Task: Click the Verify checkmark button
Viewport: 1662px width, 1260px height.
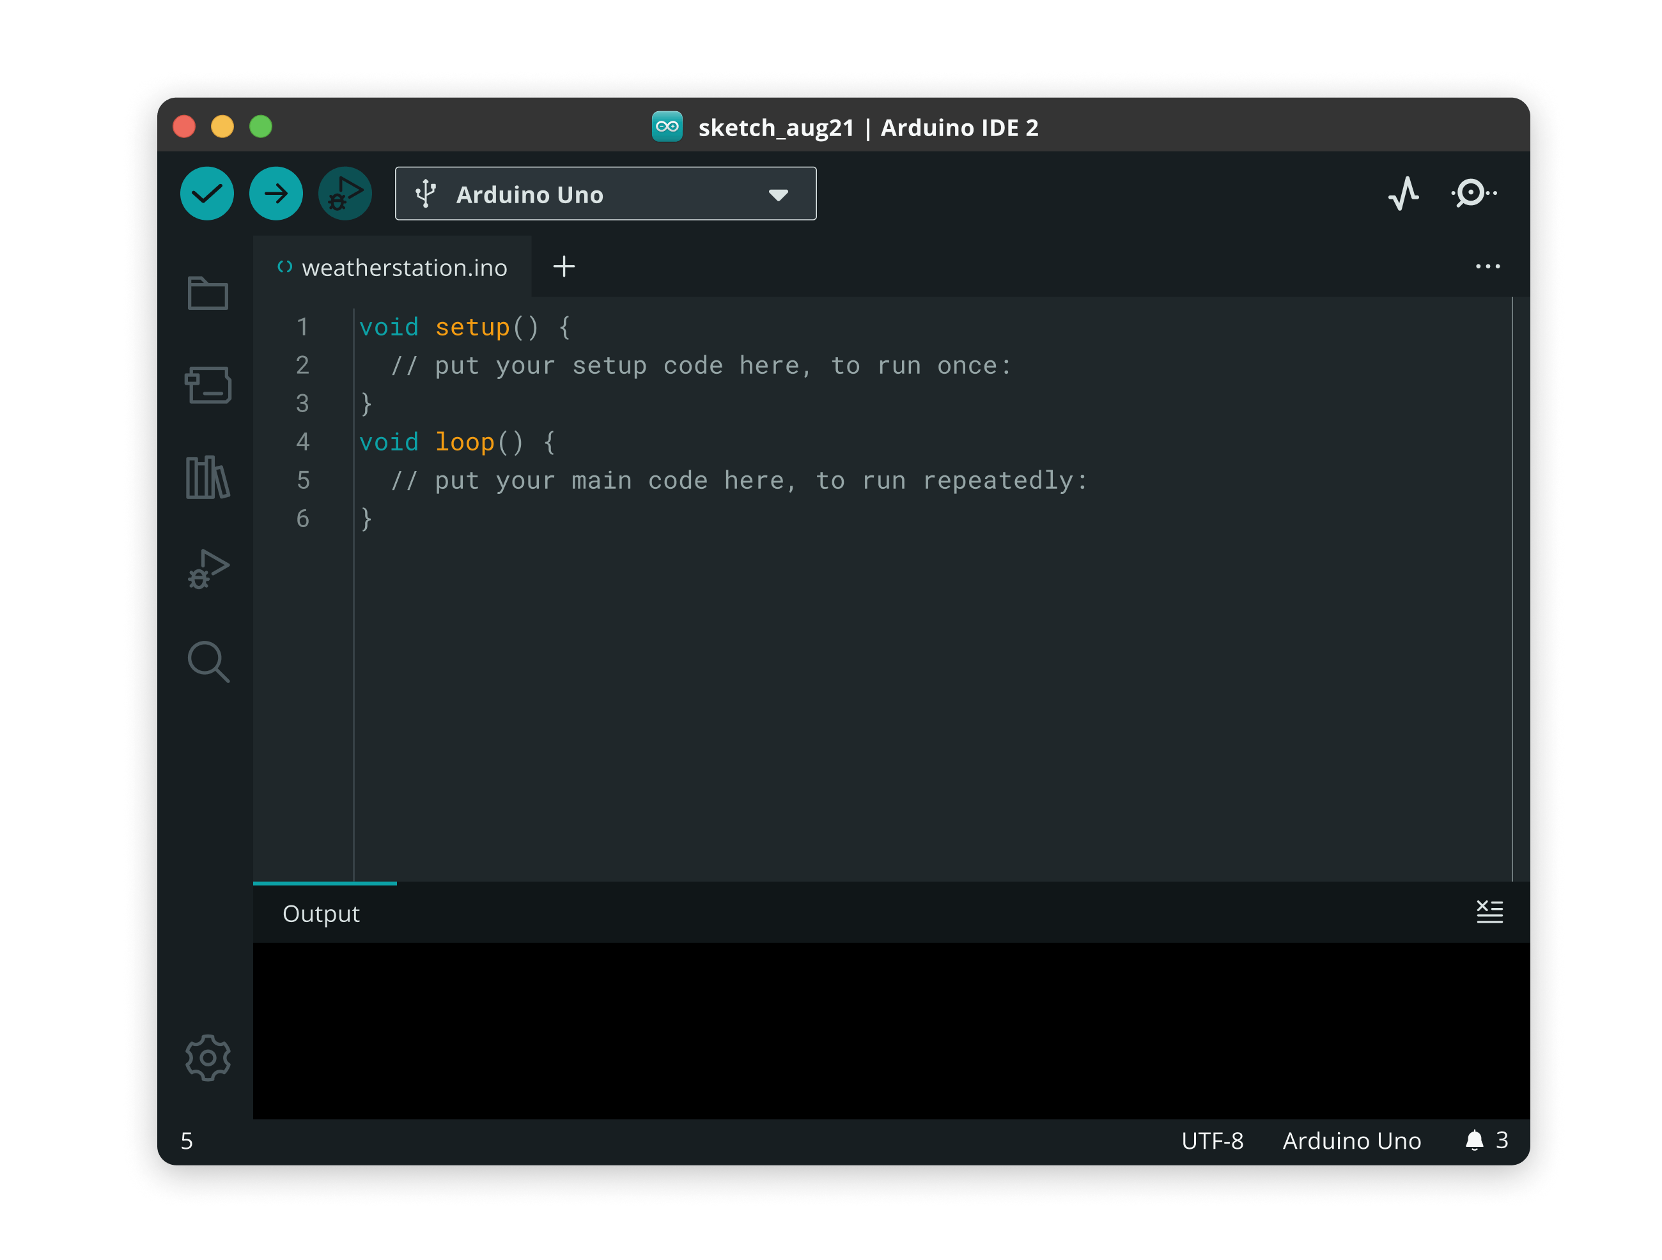Action: 206,194
